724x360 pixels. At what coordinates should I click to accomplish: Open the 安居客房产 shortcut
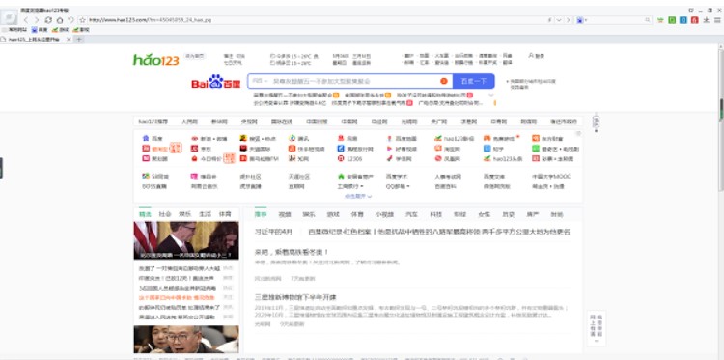pos(355,177)
